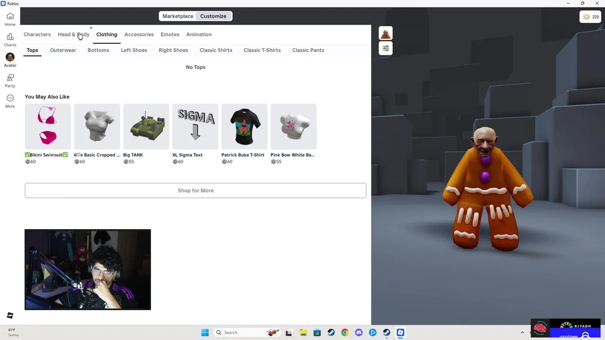The width and height of the screenshot is (605, 340).
Task: Open the XL Sigma Text thumbnail
Action: click(195, 127)
